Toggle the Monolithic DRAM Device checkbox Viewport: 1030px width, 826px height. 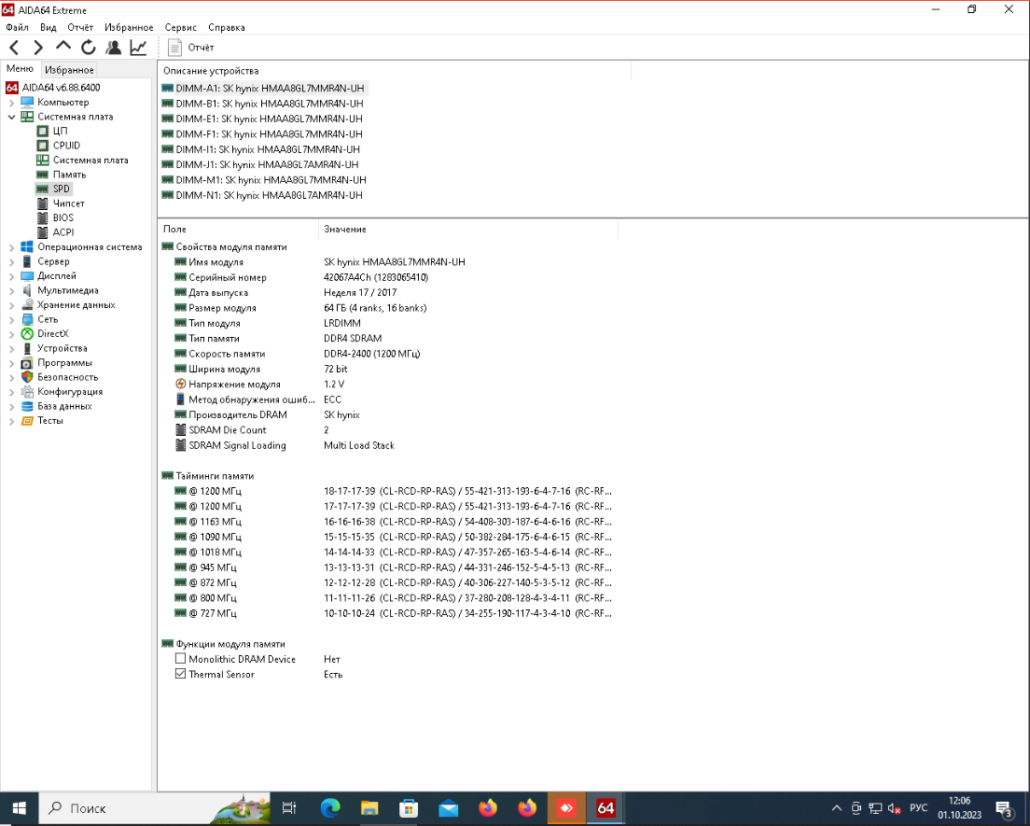point(181,658)
